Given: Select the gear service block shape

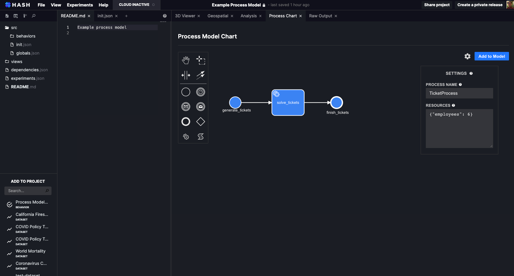Looking at the screenshot, I should [x=186, y=136].
